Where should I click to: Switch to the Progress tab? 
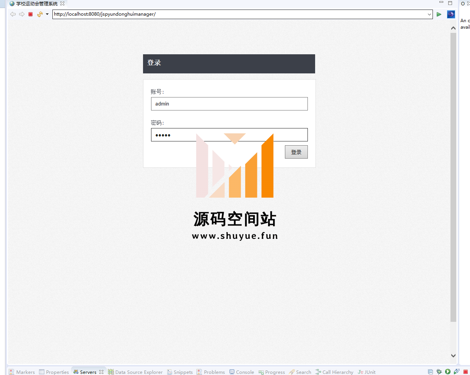[272, 372]
